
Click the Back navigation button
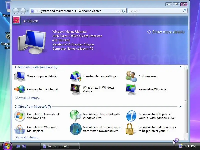click(16, 11)
